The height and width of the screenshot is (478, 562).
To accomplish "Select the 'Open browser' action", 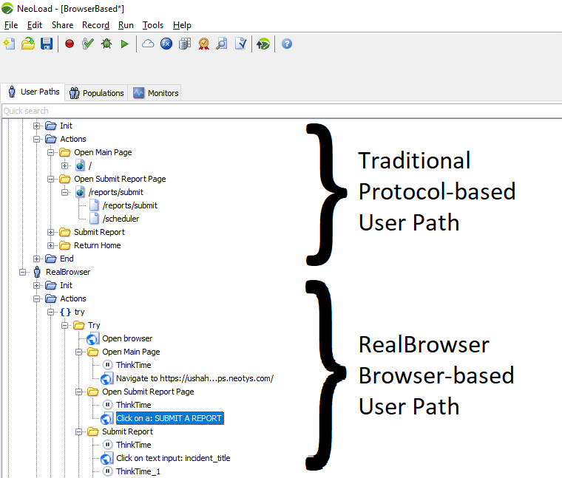I will point(127,338).
